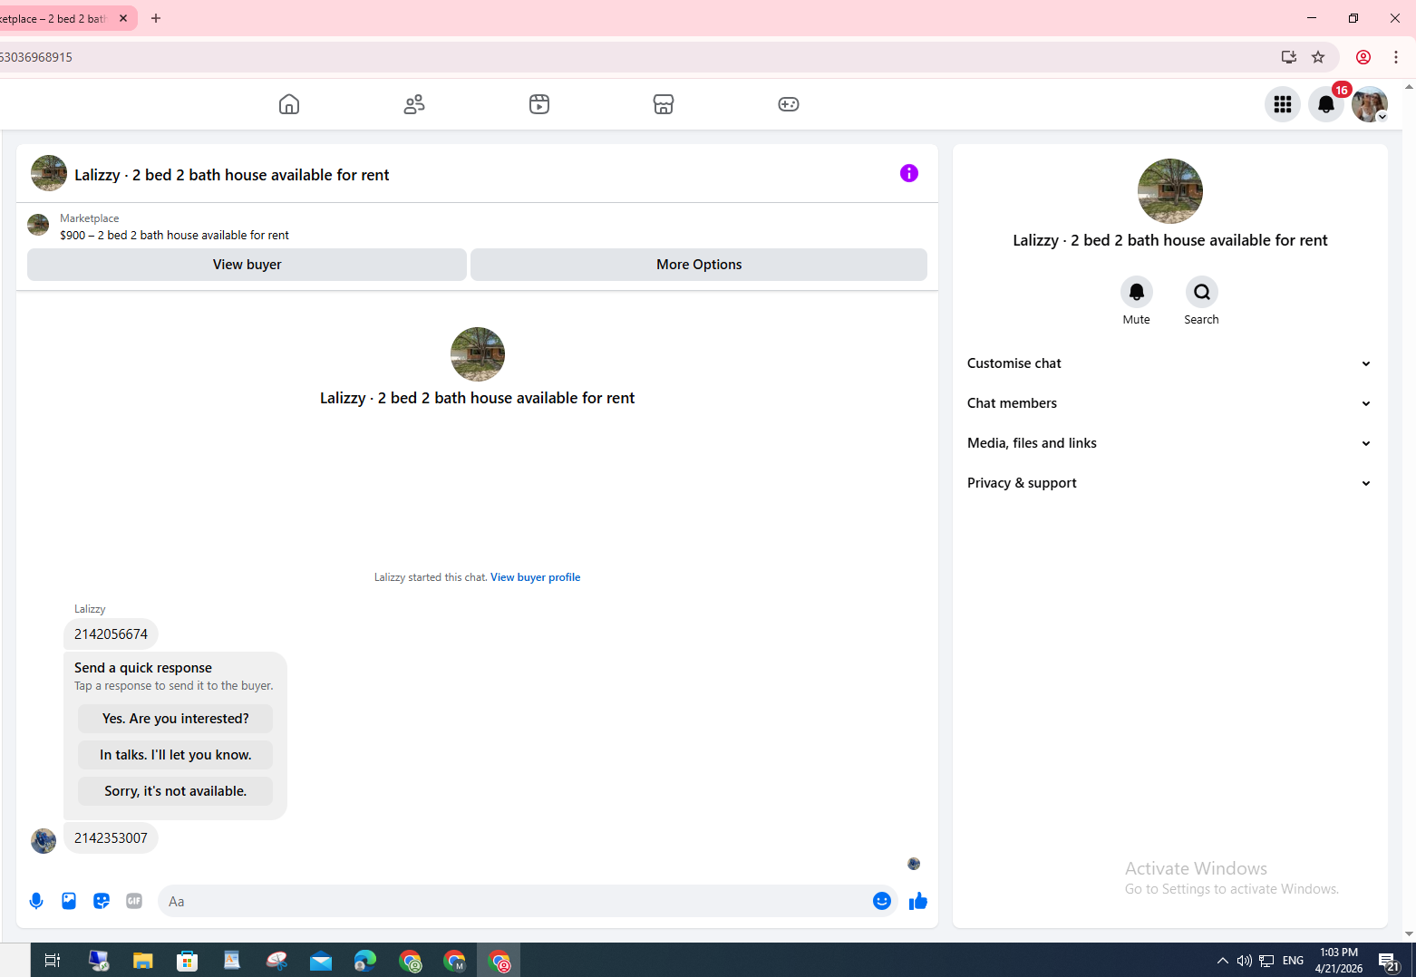Open the Windows notification center icon

click(x=1389, y=961)
